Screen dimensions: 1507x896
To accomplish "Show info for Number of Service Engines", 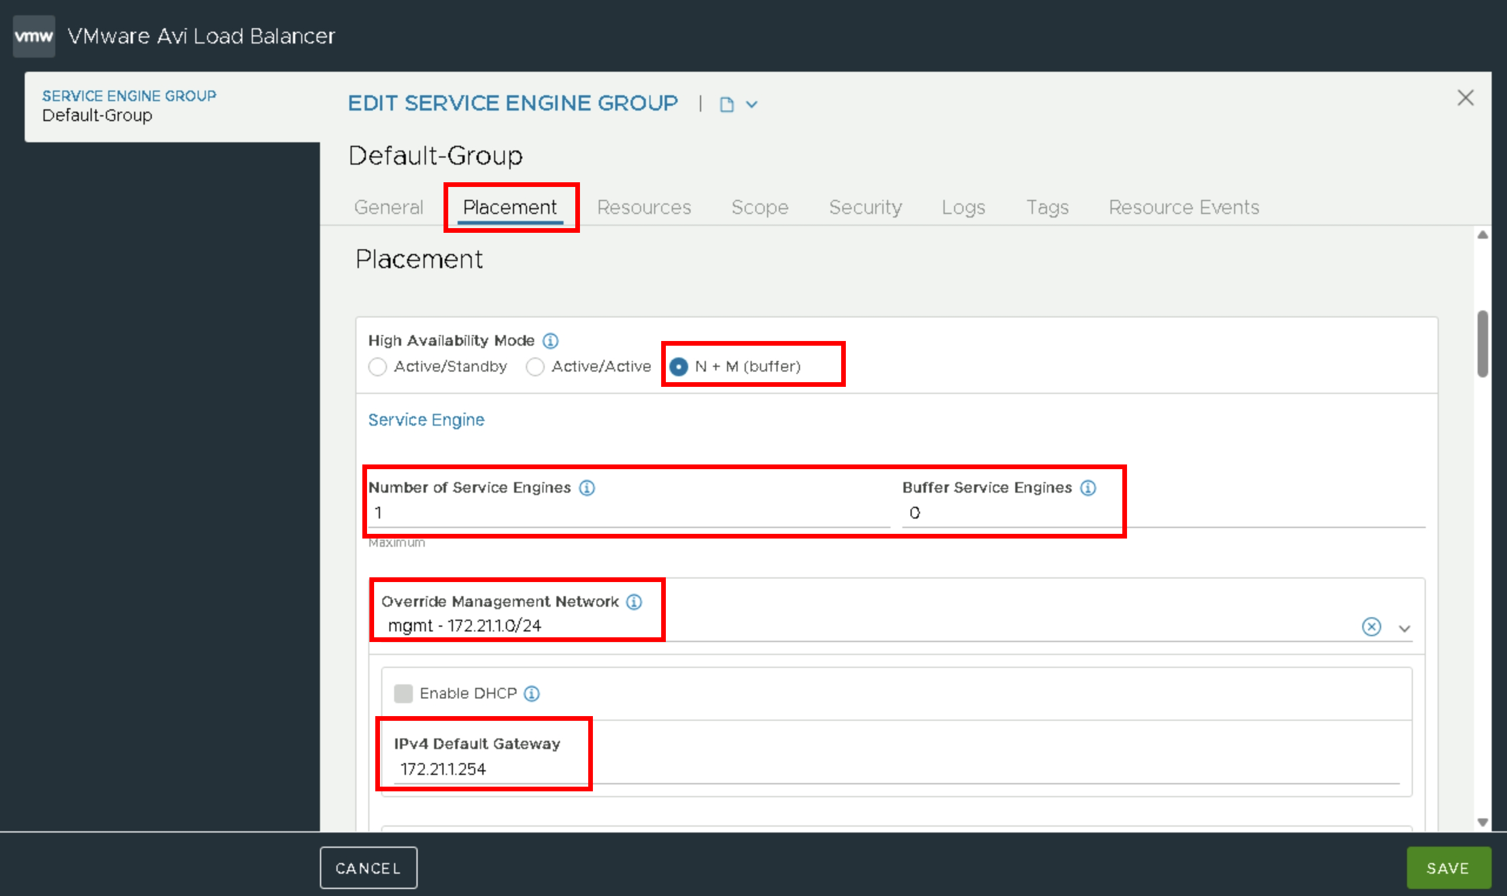I will (x=587, y=488).
